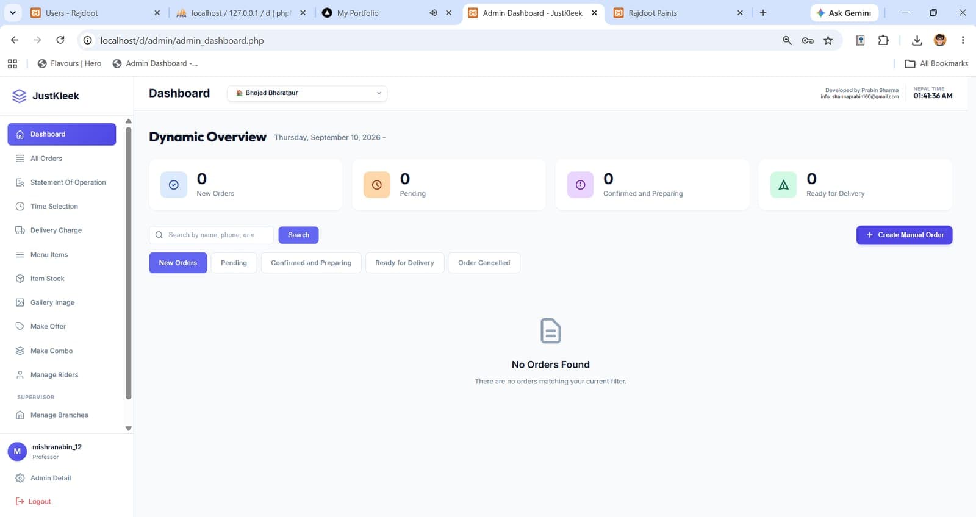
Task: Click the password key icon in address bar
Action: click(x=808, y=40)
